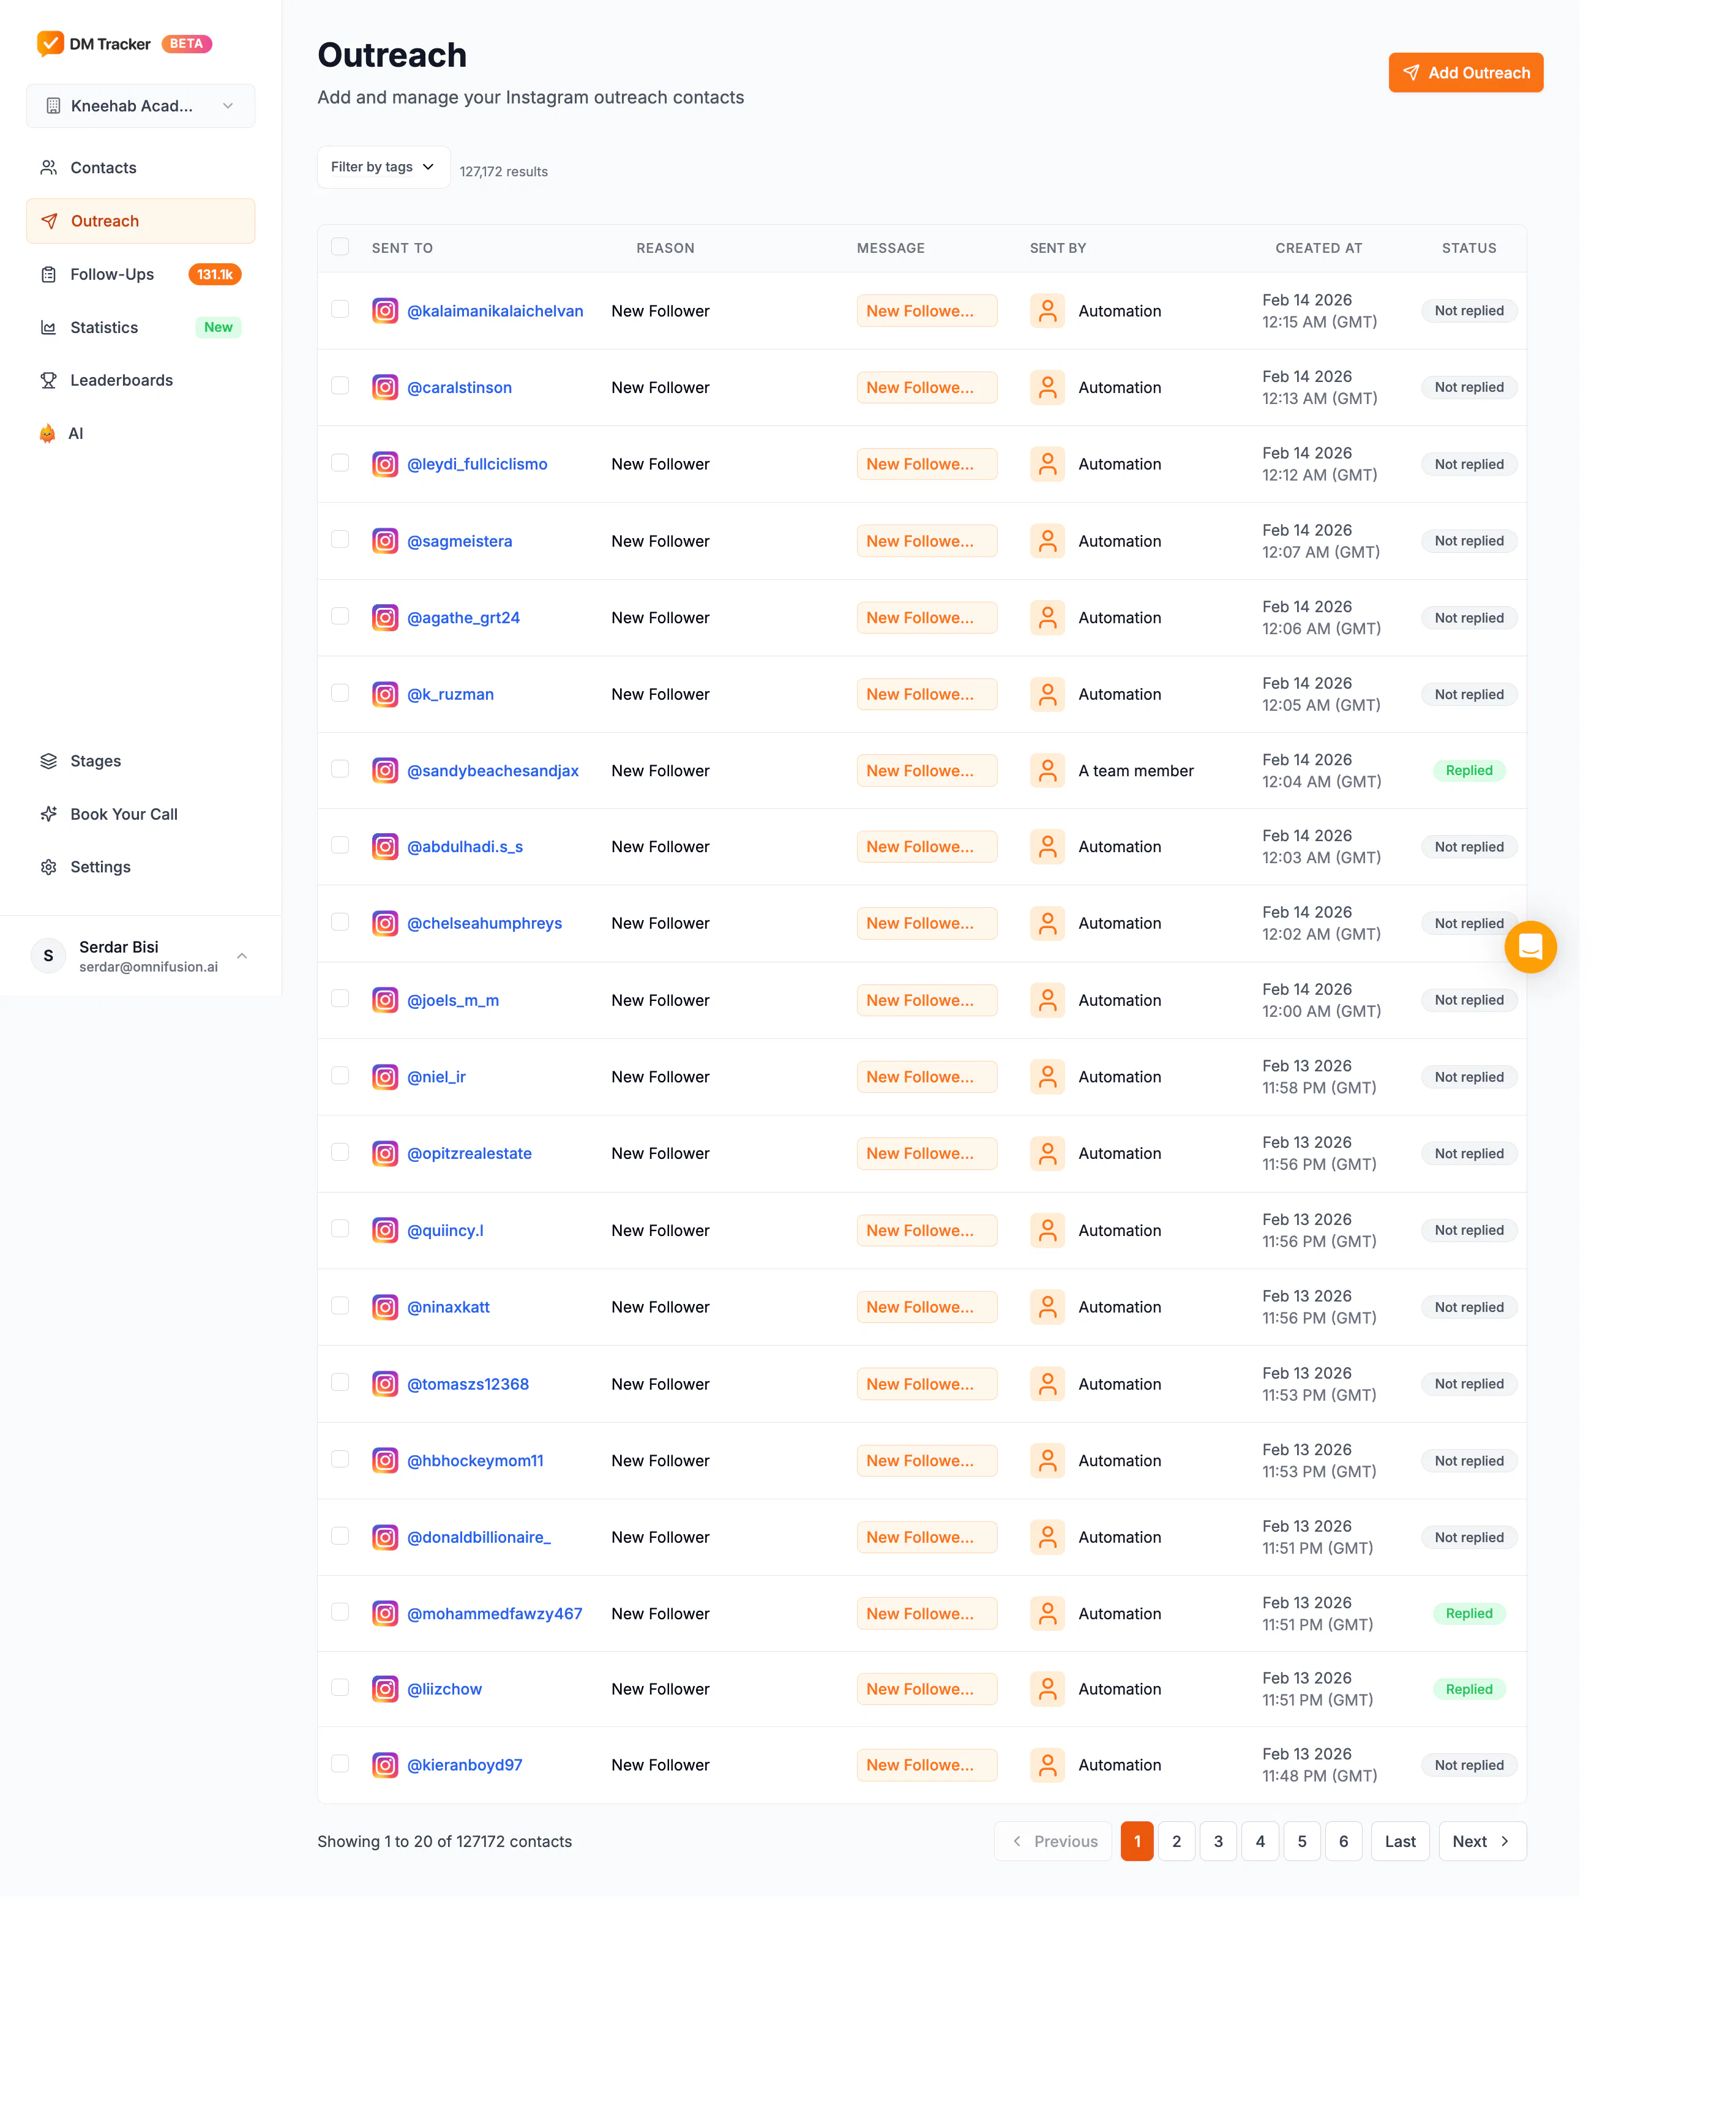Click the Settings gear icon
The height and width of the screenshot is (2128, 1736).
pos(48,867)
